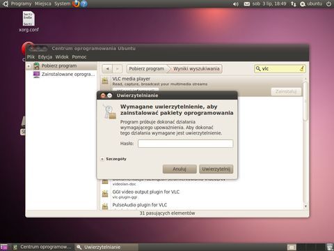Click the show desktop icon in the bottom panel

coord(4,247)
